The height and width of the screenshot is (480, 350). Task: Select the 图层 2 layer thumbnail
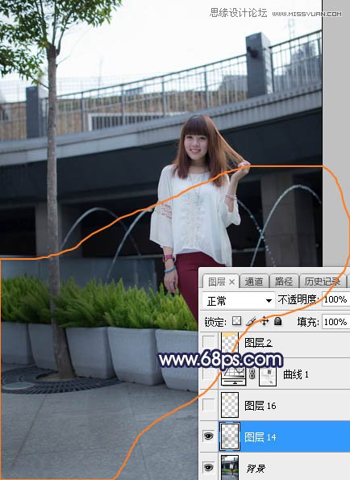pyautogui.click(x=230, y=343)
